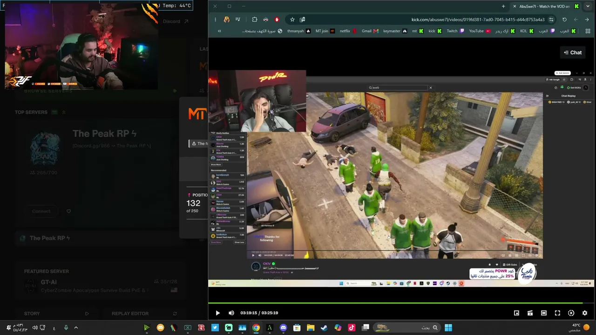Screen dimensions: 596x335
Task: Reload the Kick page
Action: [x=564, y=20]
